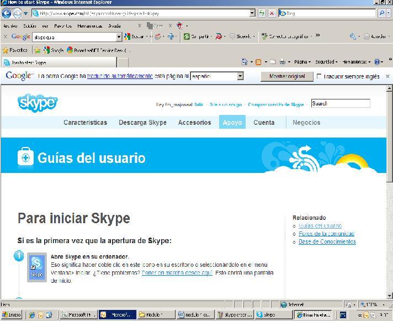The width and height of the screenshot is (393, 321).
Task: Click the Internet zone globe in status bar
Action: (x=284, y=304)
